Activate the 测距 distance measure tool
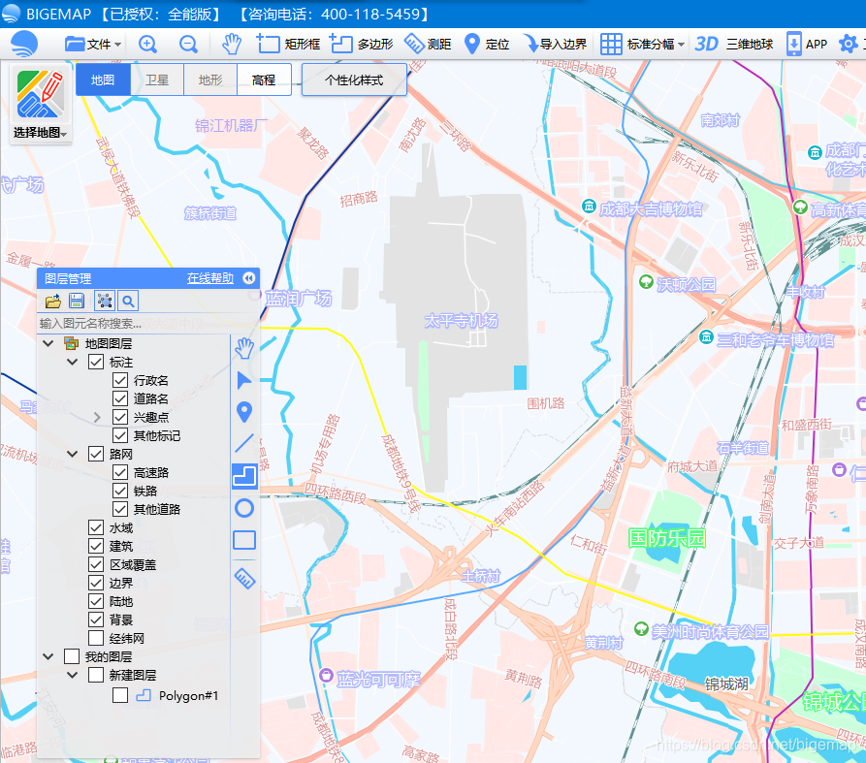866x763 pixels. pyautogui.click(x=428, y=44)
